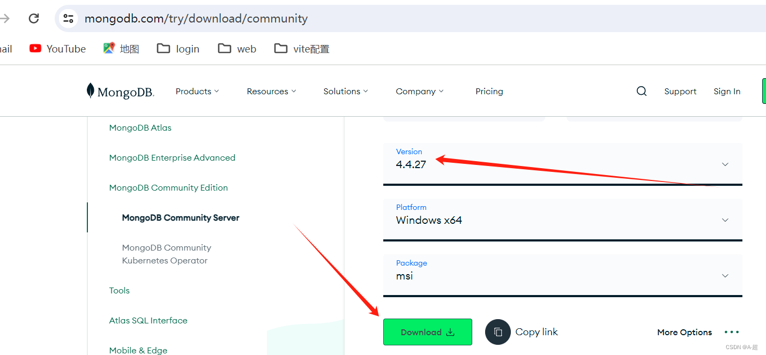
Task: Click the Sign In link
Action: click(x=727, y=92)
